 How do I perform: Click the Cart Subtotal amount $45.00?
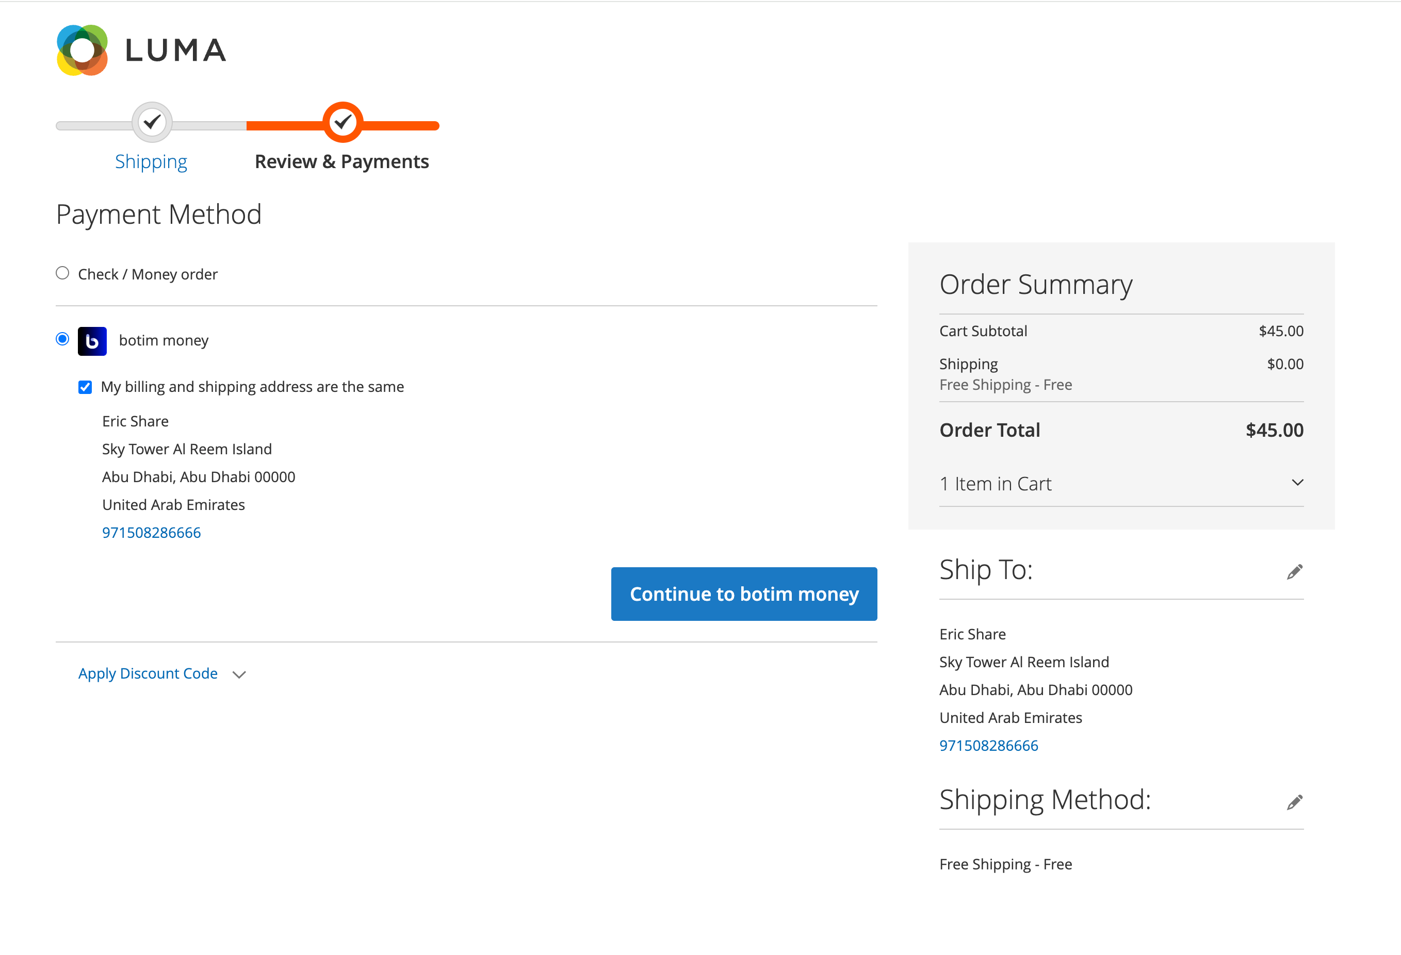coord(1281,331)
